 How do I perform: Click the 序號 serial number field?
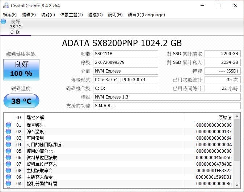[x=125, y=62]
